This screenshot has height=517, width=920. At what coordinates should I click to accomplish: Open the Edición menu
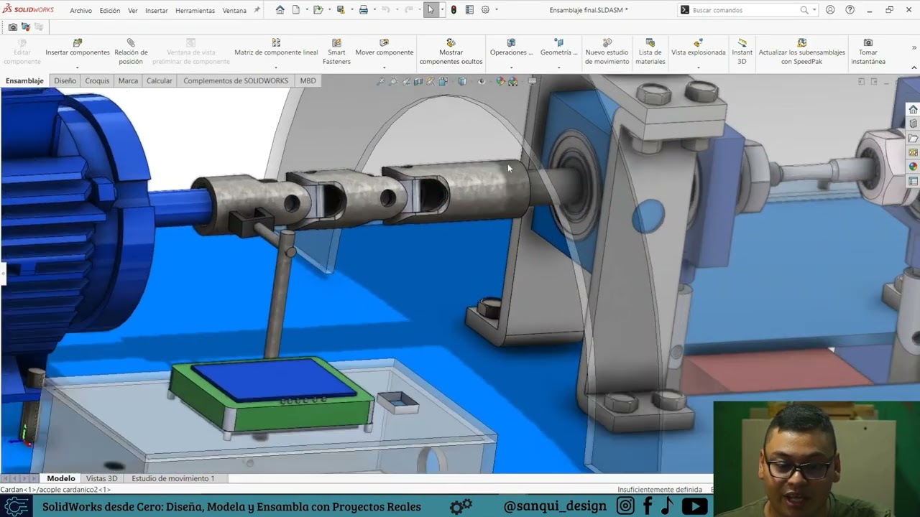click(x=110, y=11)
